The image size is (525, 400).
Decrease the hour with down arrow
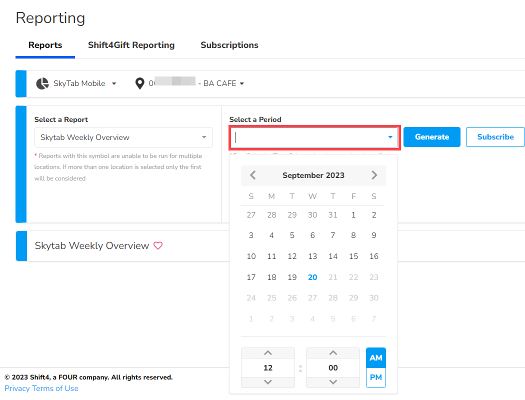(268, 382)
